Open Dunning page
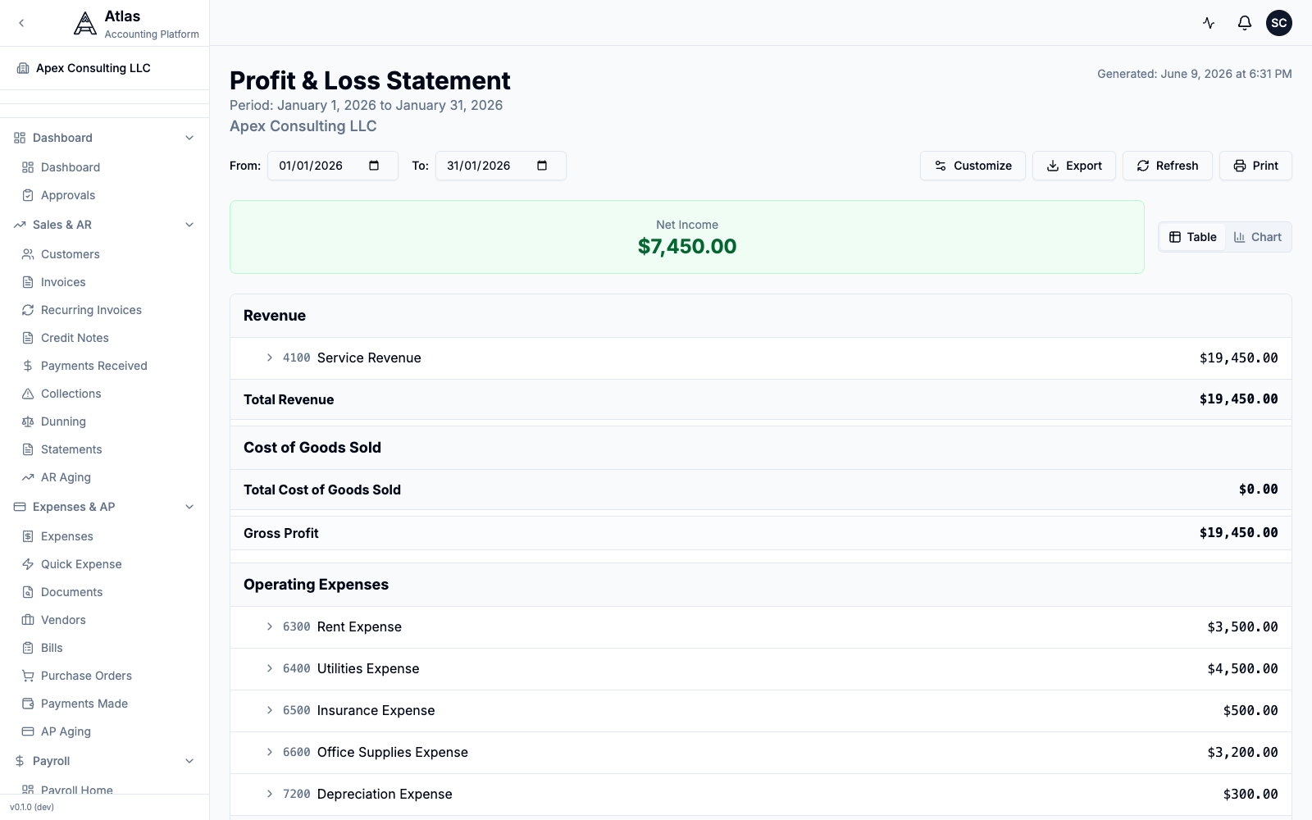This screenshot has width=1312, height=820. click(63, 421)
